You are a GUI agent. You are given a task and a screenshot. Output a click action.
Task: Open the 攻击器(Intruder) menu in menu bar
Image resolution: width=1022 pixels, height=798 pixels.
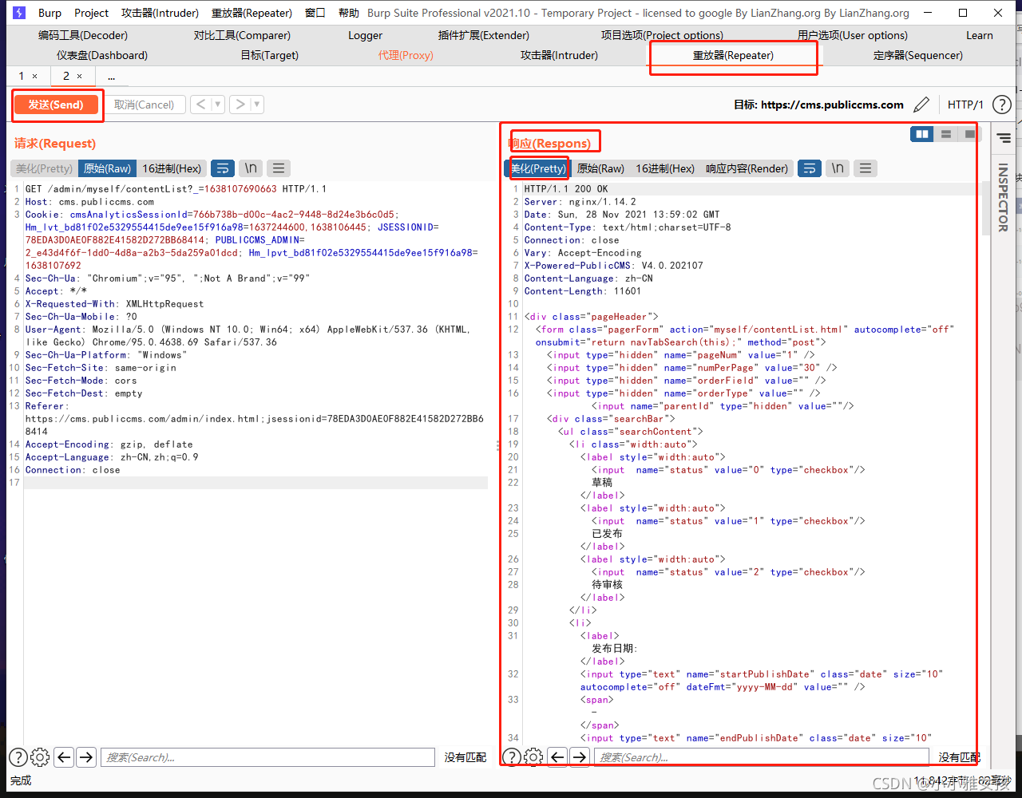[x=160, y=13]
